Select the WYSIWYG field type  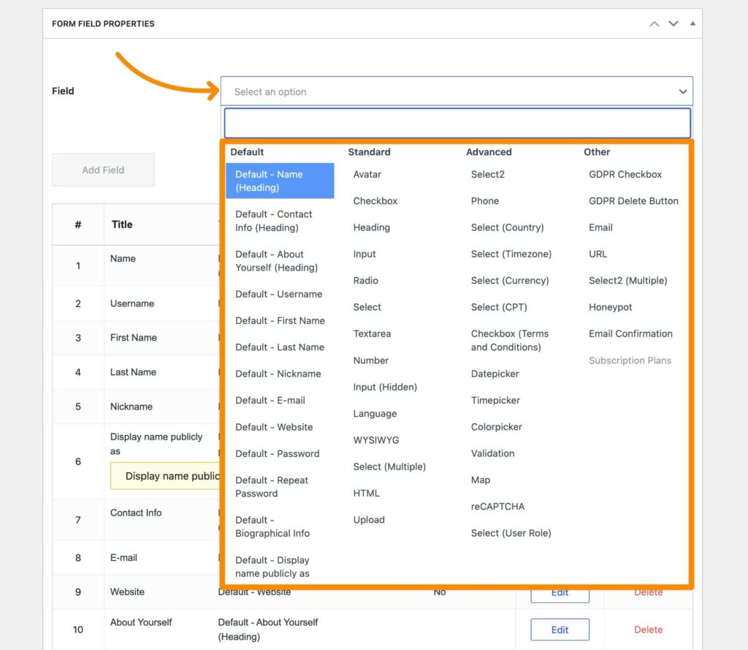pyautogui.click(x=376, y=440)
